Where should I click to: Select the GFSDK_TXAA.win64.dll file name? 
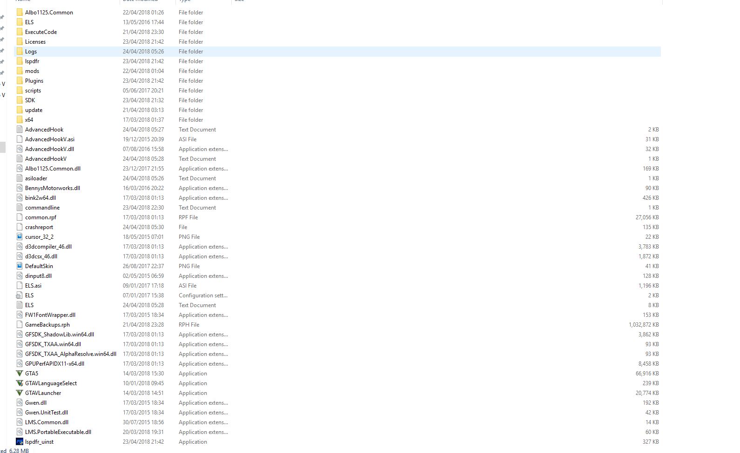pos(53,344)
